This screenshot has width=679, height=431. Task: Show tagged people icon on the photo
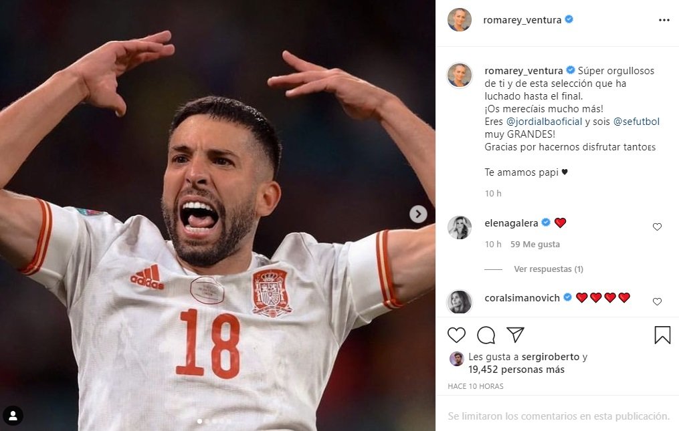pyautogui.click(x=13, y=416)
